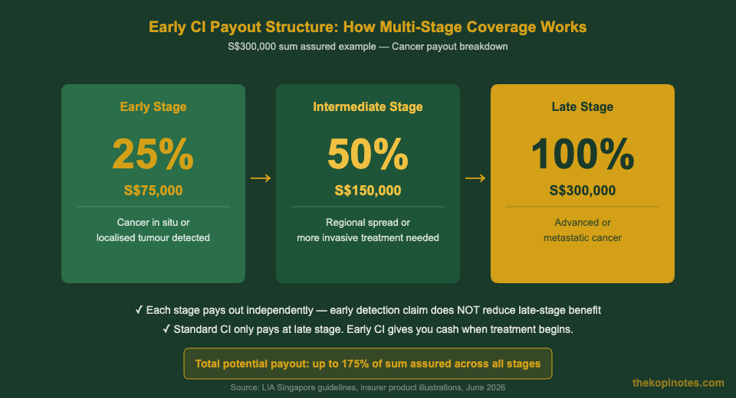Click the large '50%' figure

tap(367, 154)
